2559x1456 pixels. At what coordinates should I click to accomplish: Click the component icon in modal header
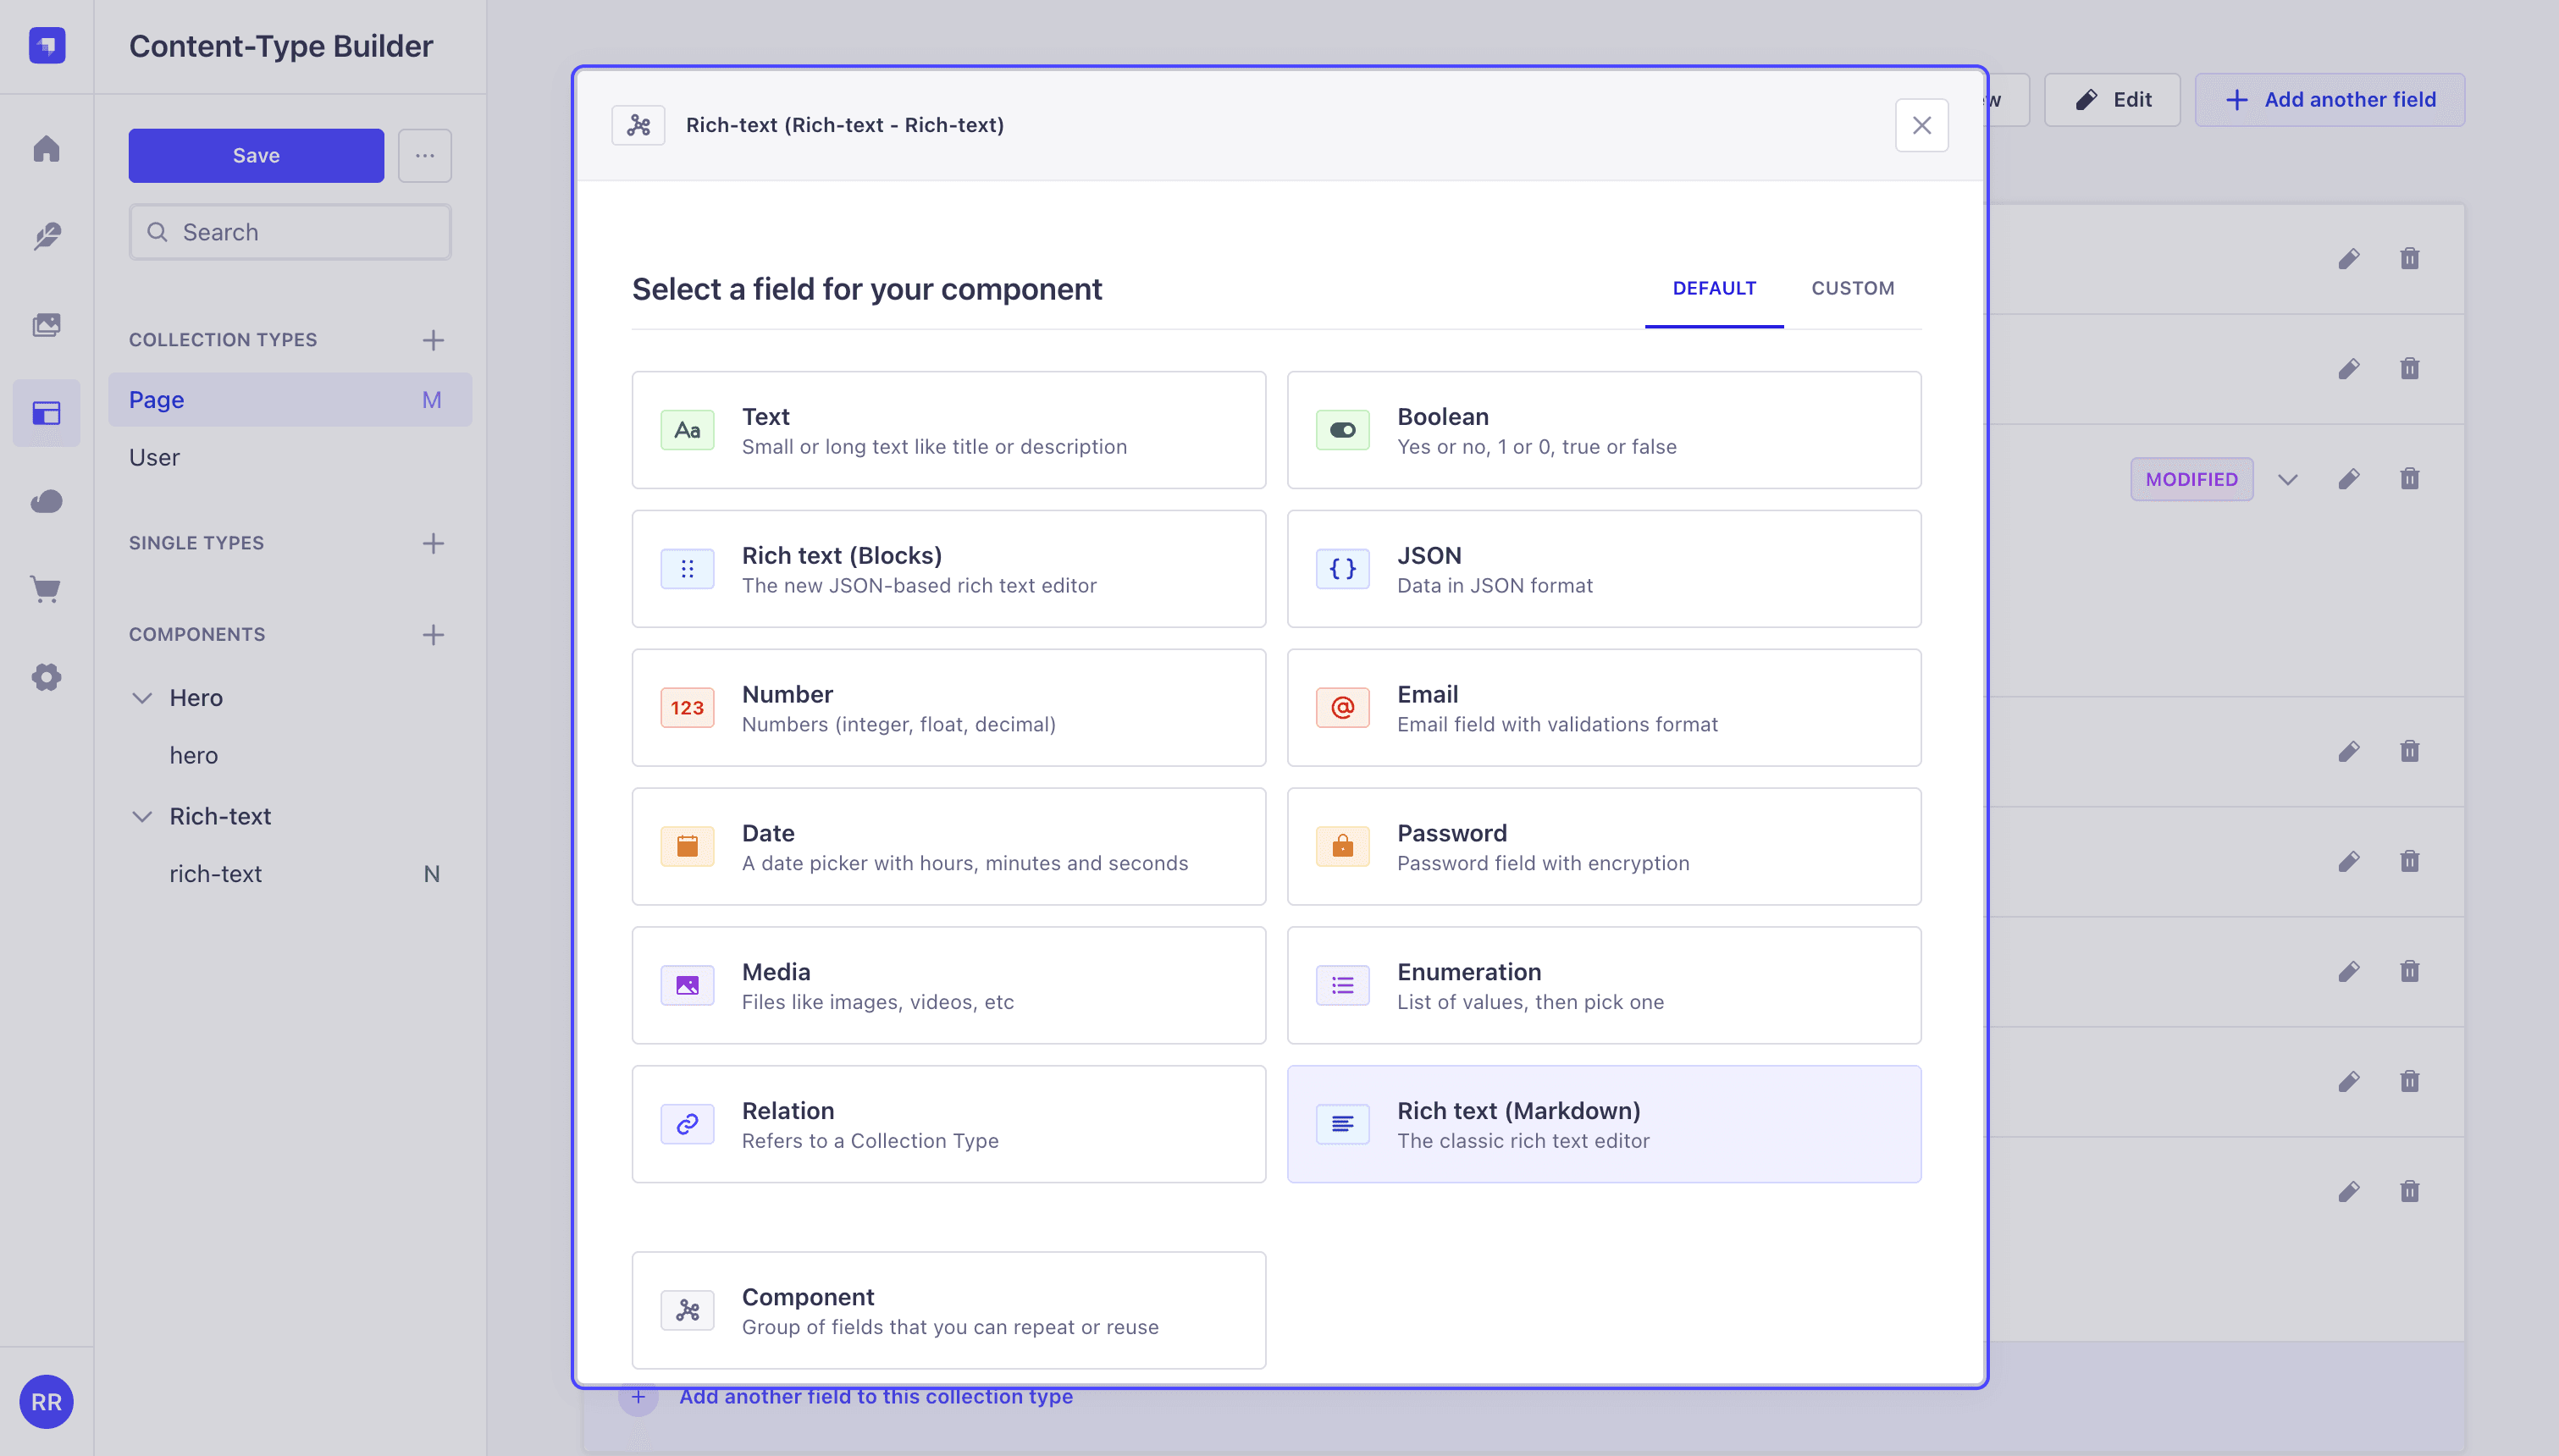(x=638, y=125)
